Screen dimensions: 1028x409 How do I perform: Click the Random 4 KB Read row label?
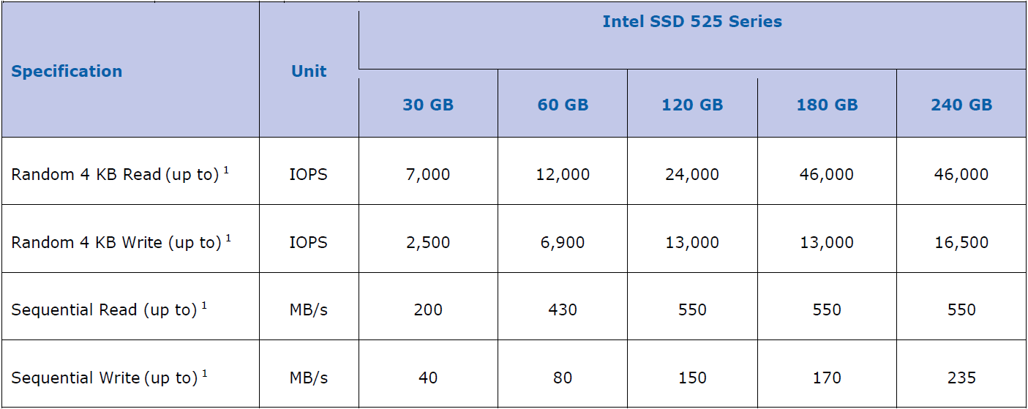tap(116, 175)
